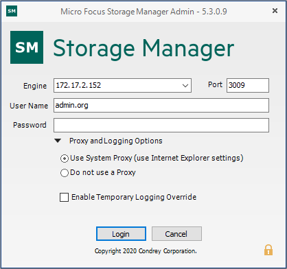Open the Engine address dropdown arrow
This screenshot has width=287, height=269.
[x=185, y=86]
